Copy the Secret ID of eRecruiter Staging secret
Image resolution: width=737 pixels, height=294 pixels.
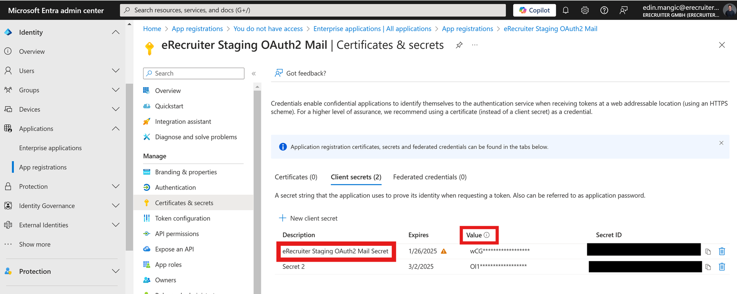click(x=708, y=251)
